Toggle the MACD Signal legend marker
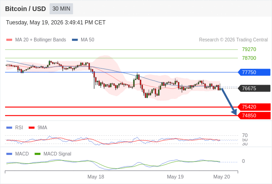The width and height of the screenshot is (272, 184). click(x=37, y=154)
